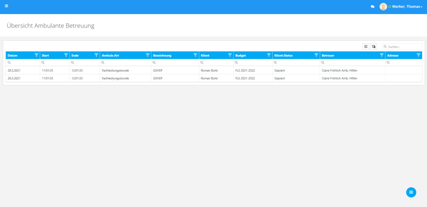
Task: Click the user avatar picture
Action: point(383,7)
